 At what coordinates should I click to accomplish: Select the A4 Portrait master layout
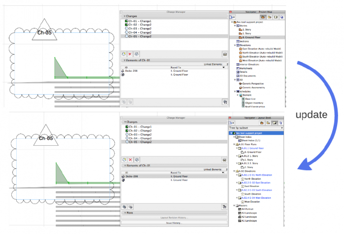click(246, 209)
